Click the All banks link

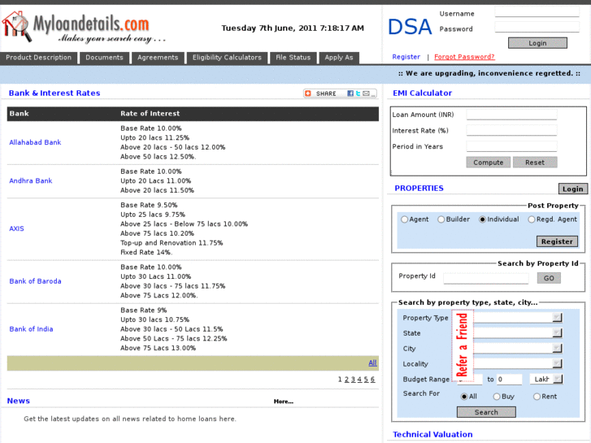click(x=372, y=363)
